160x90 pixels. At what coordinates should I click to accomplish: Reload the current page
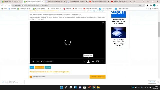click(9, 5)
